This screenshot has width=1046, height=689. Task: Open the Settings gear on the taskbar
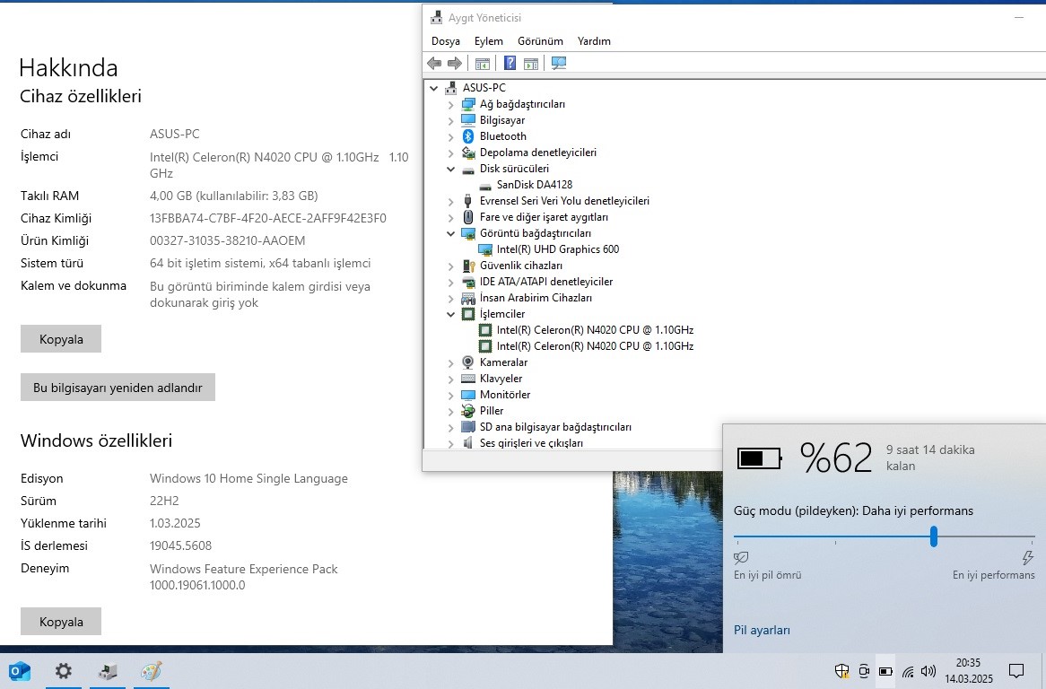(64, 671)
